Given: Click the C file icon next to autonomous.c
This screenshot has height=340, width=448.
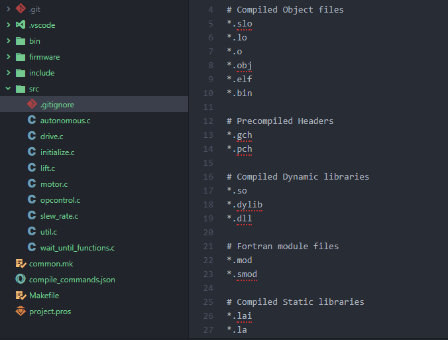Looking at the screenshot, I should [32, 120].
